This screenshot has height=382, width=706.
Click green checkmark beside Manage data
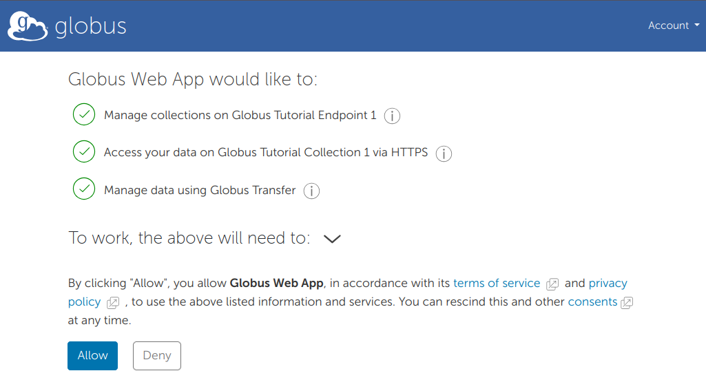[84, 189]
